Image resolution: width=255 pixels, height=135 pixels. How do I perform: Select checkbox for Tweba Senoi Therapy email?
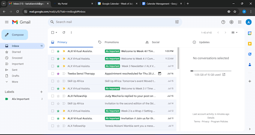coord(52,73)
